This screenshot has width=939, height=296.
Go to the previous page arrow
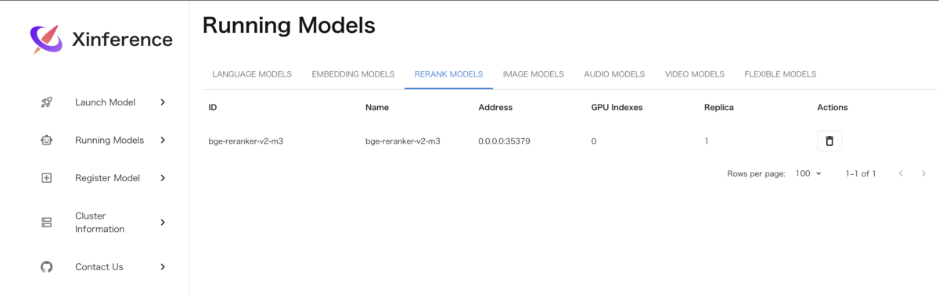901,173
